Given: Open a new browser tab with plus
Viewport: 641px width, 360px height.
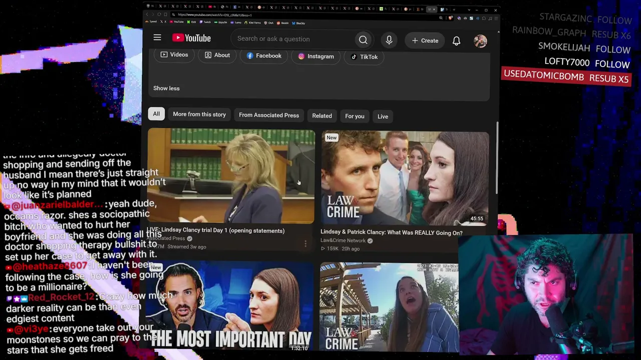Looking at the screenshot, I should [454, 9].
